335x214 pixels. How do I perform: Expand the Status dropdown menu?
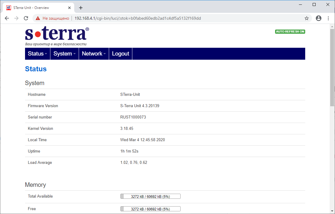[37, 53]
